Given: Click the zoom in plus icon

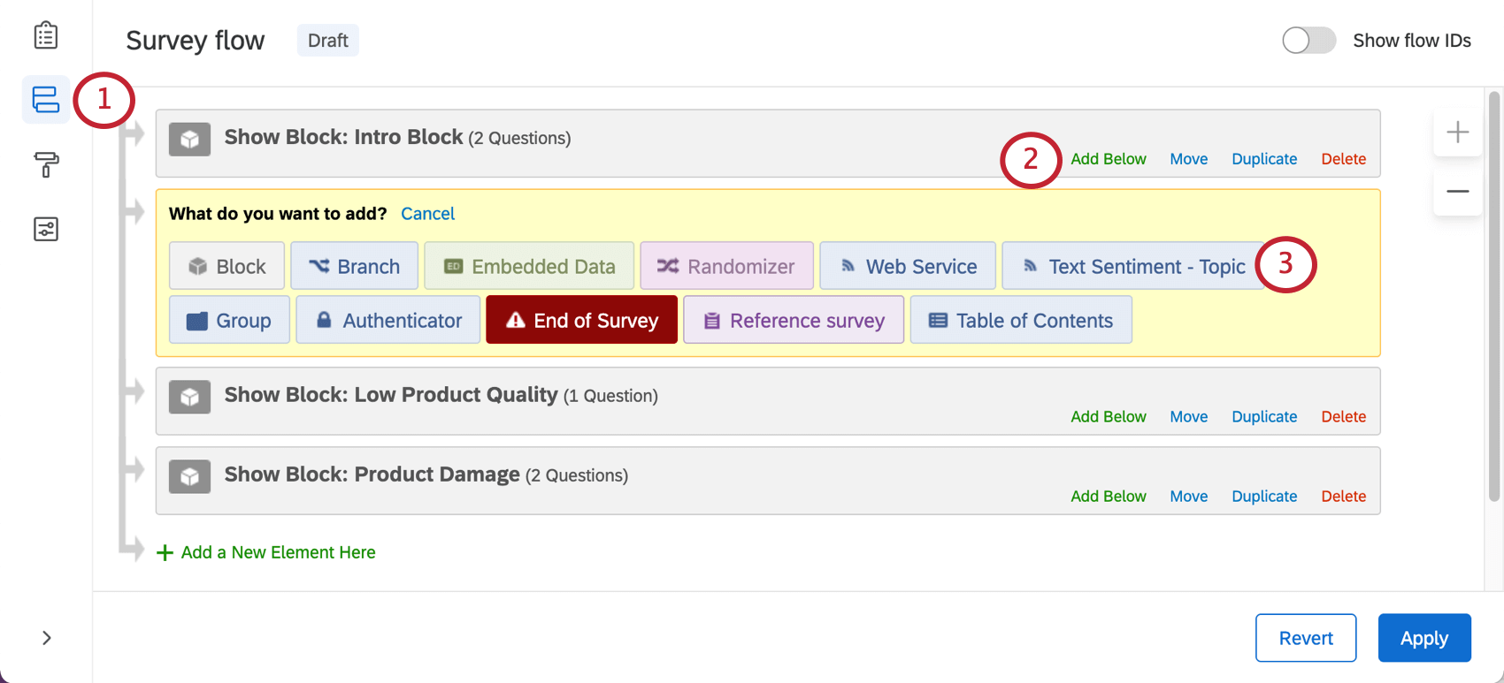Looking at the screenshot, I should (1457, 133).
